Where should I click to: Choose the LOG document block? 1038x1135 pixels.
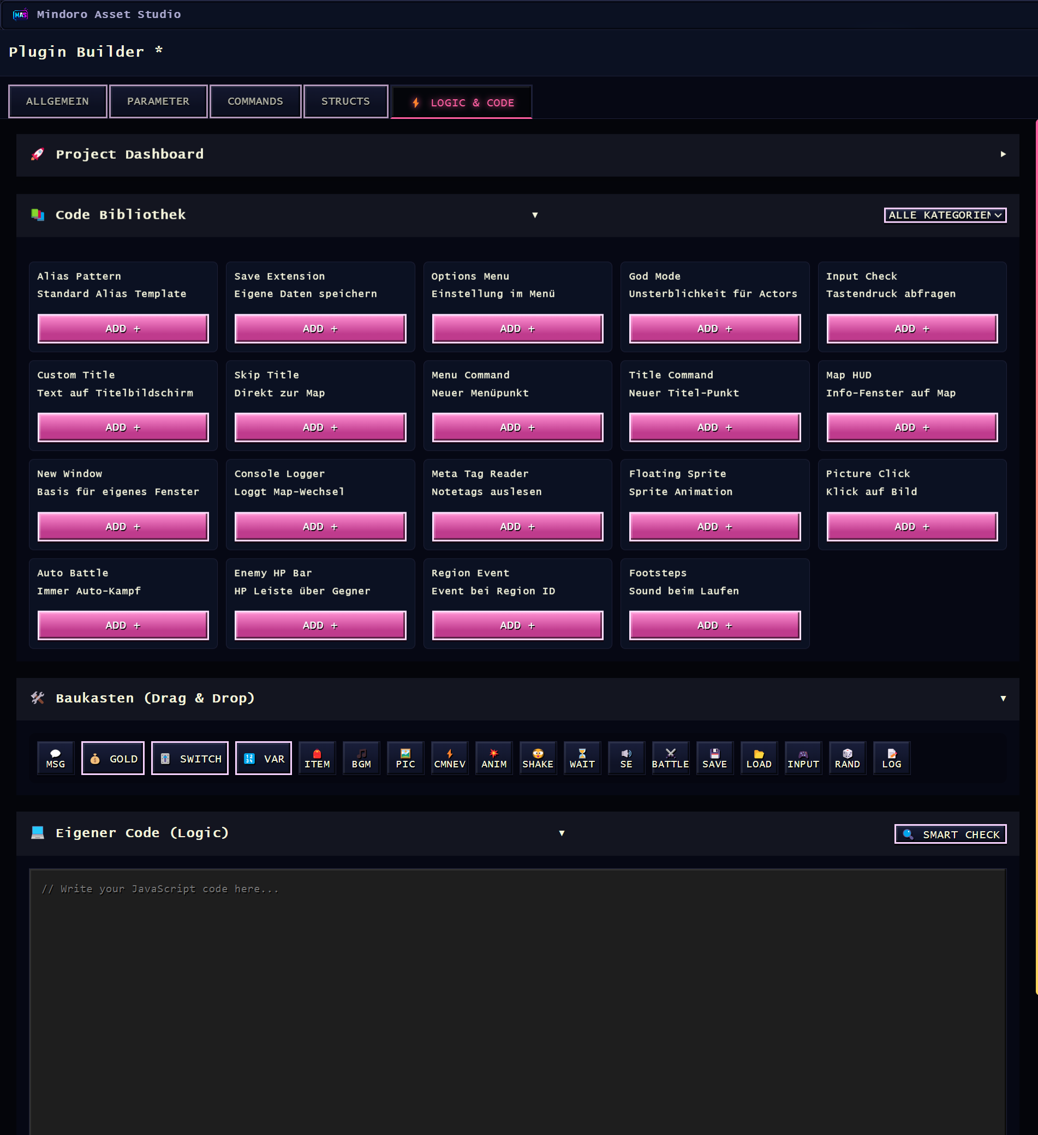tap(892, 758)
